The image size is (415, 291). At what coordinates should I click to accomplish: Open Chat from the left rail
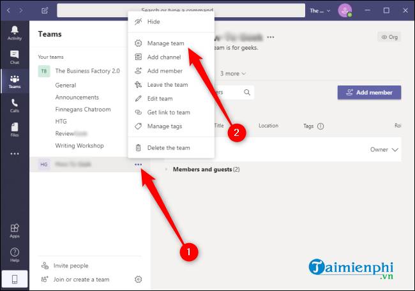pyautogui.click(x=15, y=57)
